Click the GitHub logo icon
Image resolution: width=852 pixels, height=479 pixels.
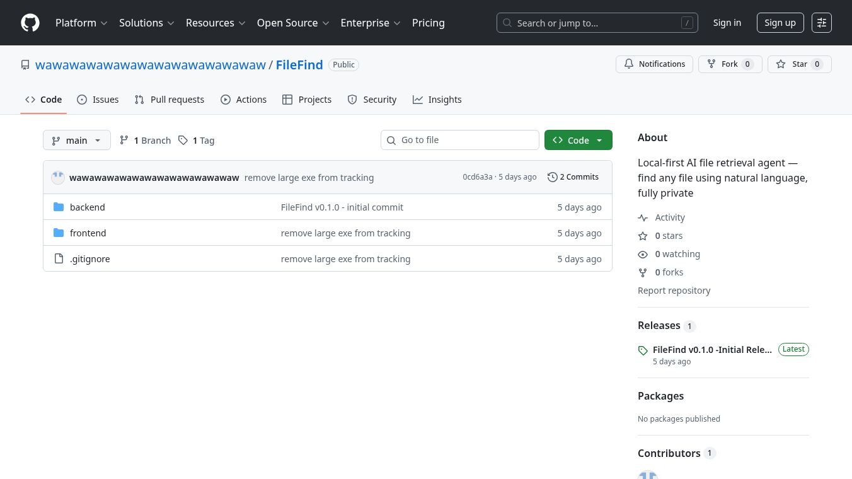click(x=30, y=23)
